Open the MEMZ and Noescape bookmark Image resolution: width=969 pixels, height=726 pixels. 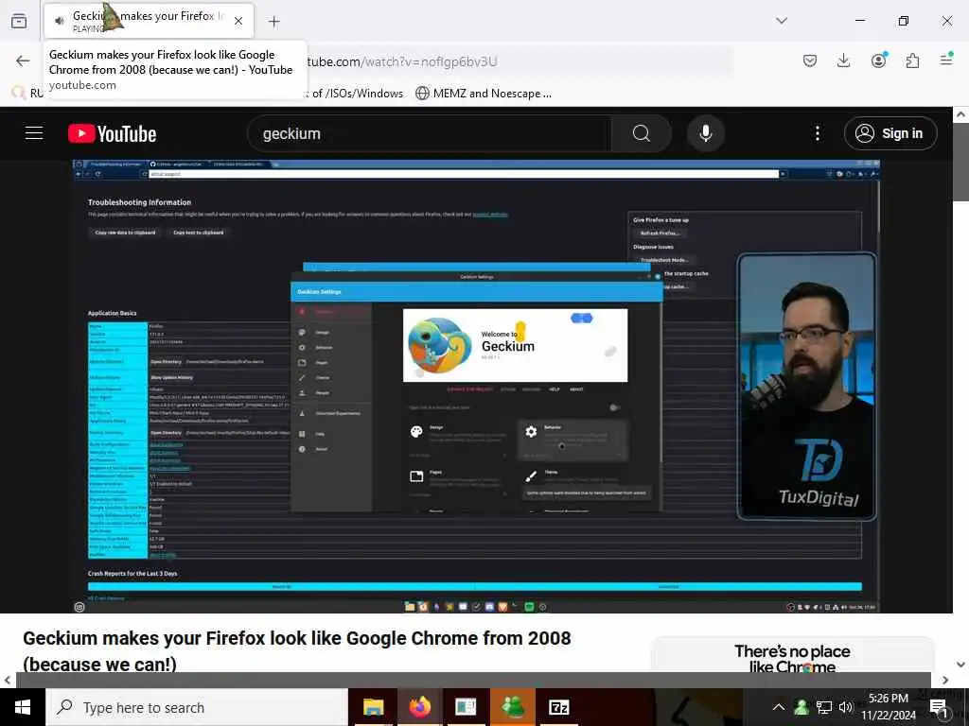tap(484, 94)
